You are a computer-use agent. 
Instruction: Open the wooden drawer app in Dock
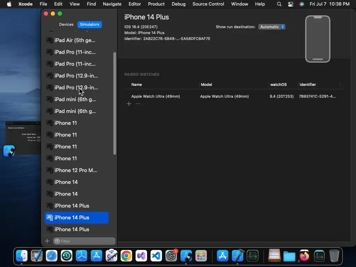[x=274, y=256]
